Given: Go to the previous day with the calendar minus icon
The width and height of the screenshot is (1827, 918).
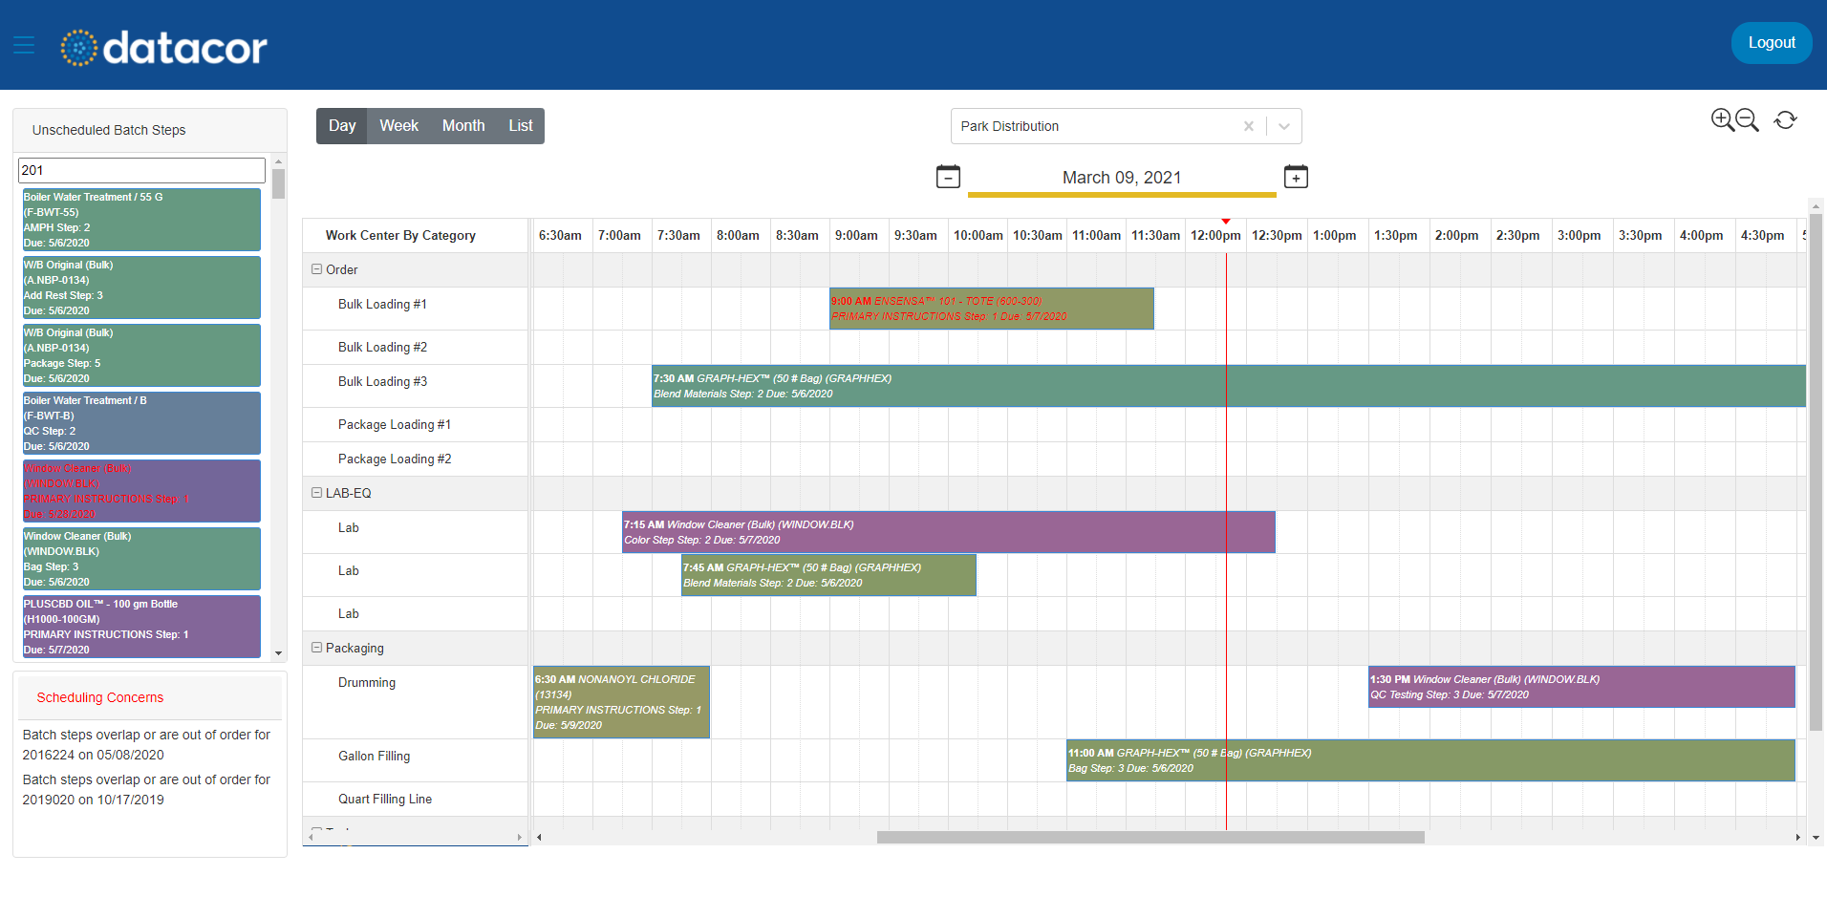Looking at the screenshot, I should (947, 177).
